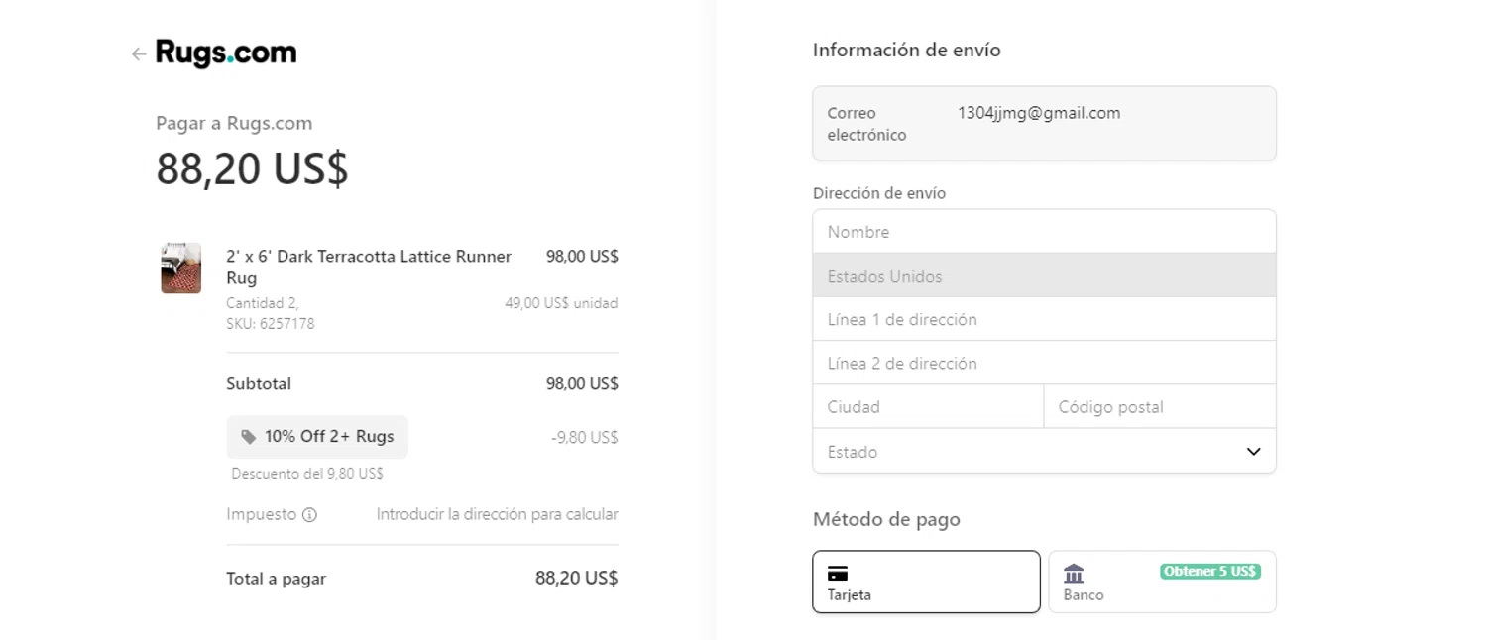Click the chevron arrow in Estado field
Screen dimensions: 1487x640
click(x=1253, y=452)
